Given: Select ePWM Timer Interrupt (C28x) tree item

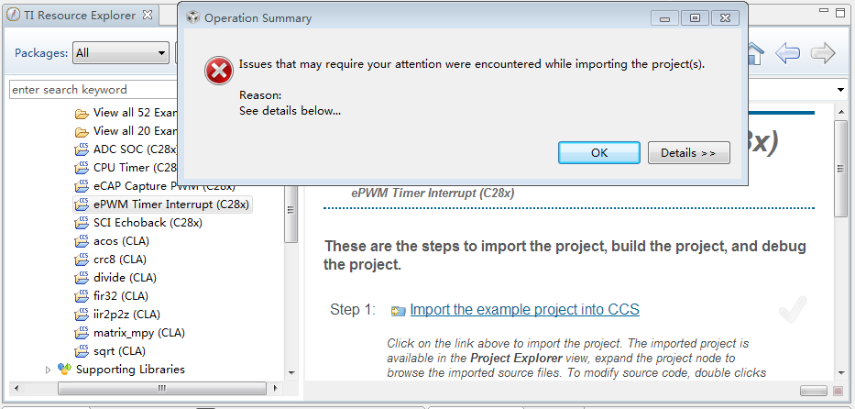Looking at the screenshot, I should coord(171,204).
